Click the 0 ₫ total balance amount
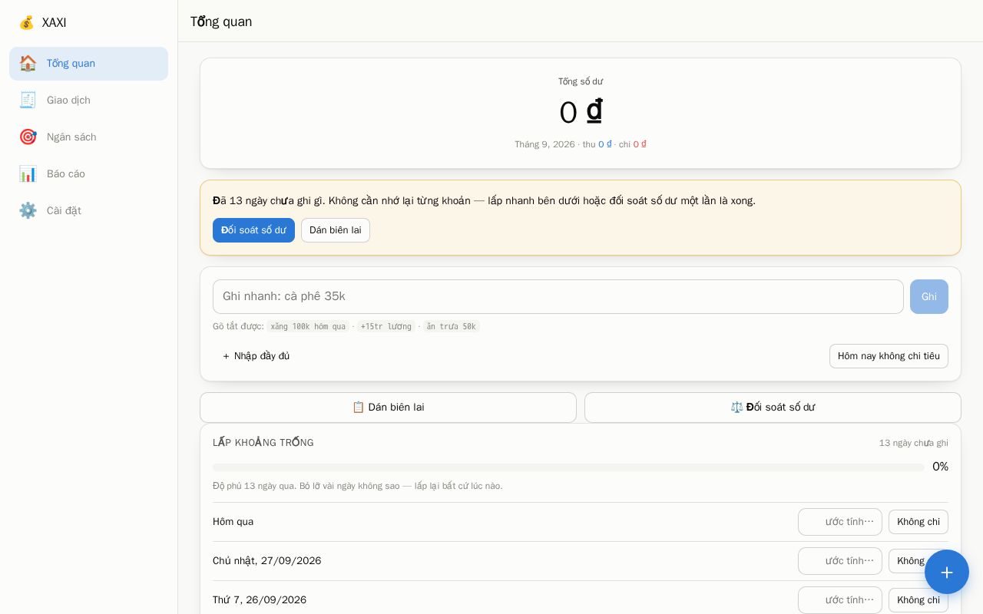This screenshot has width=983, height=614. point(581,112)
